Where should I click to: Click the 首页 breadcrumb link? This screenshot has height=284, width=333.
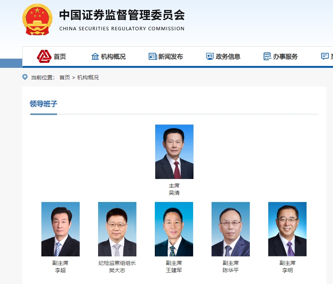pyautogui.click(x=64, y=77)
